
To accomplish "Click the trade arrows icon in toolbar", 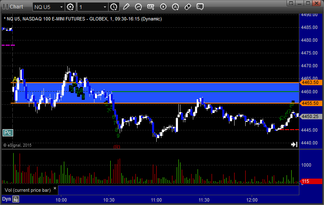I will [188, 7].
